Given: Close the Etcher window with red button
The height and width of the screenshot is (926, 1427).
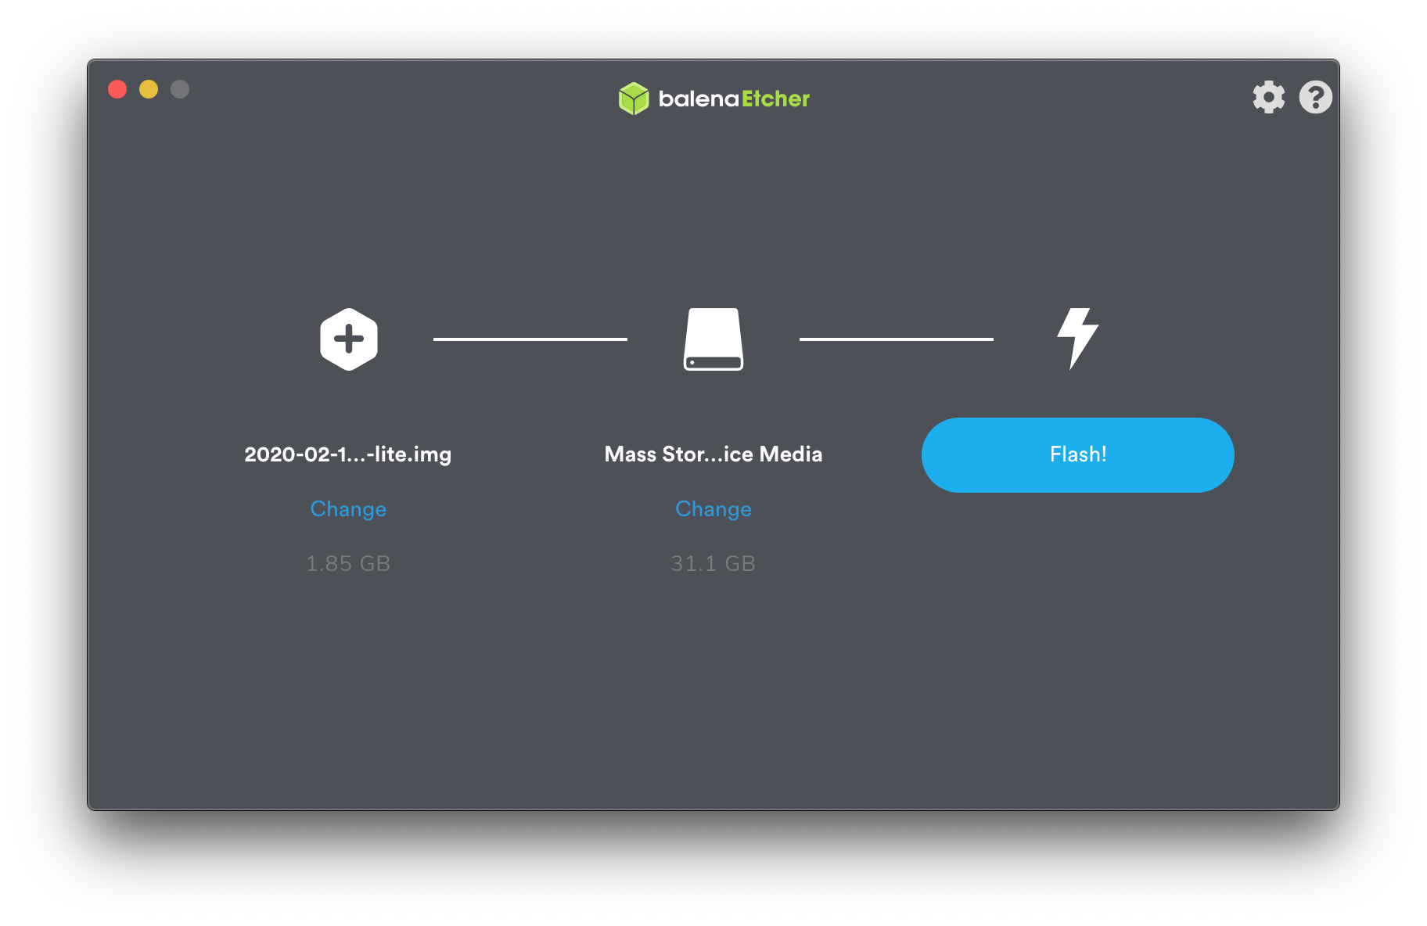Looking at the screenshot, I should click(x=117, y=89).
